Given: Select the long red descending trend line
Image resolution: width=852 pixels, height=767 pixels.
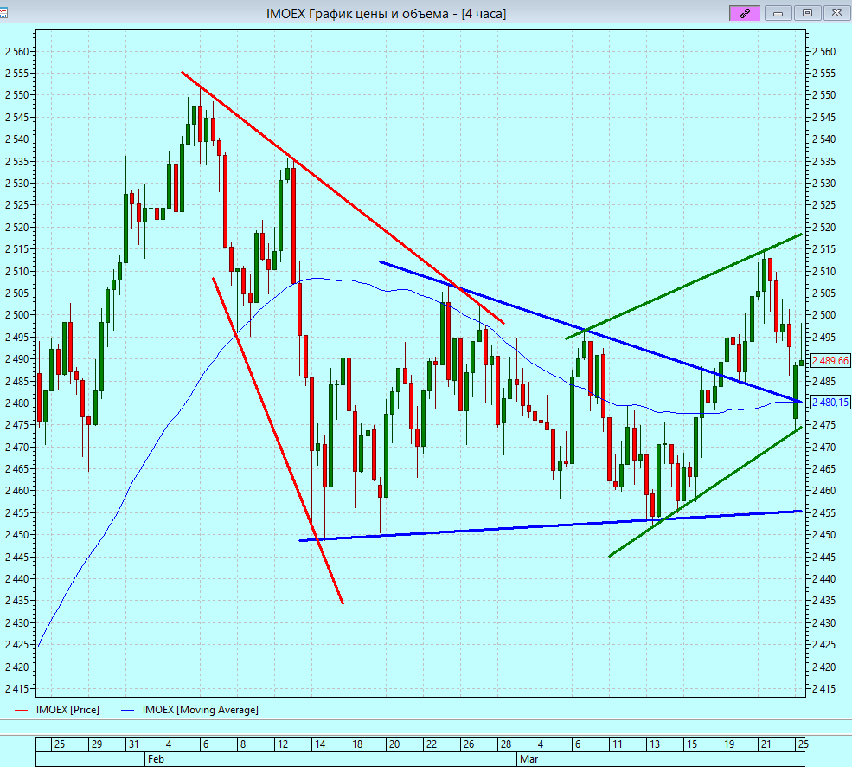Looking at the screenshot, I should [x=343, y=197].
